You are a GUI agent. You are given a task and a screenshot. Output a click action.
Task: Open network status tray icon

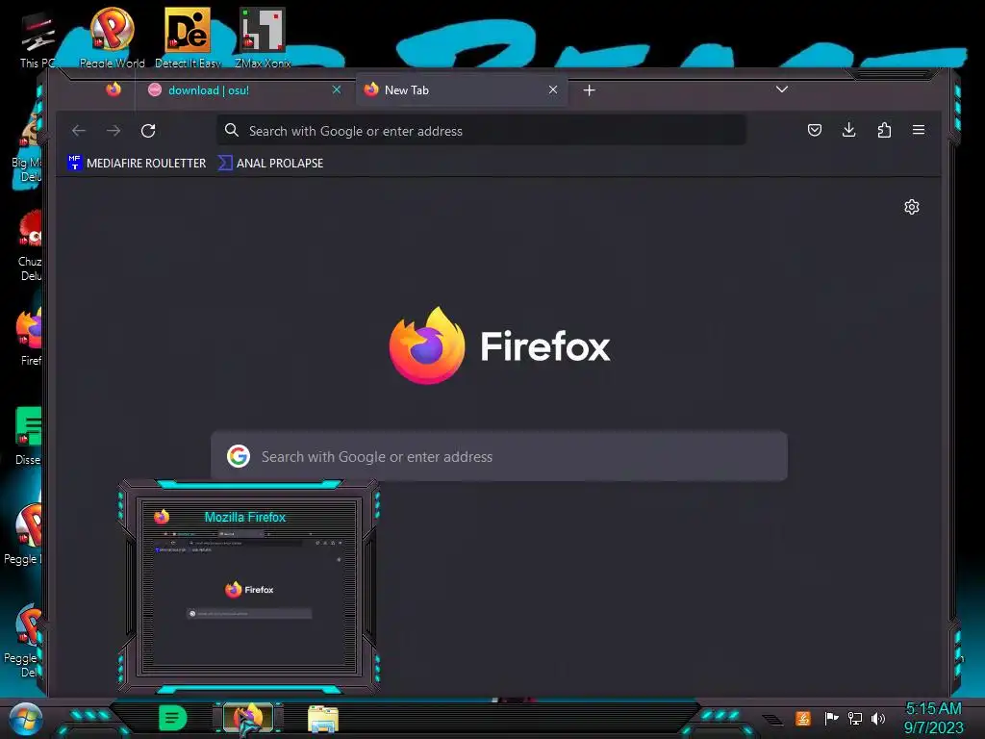pyautogui.click(x=854, y=718)
